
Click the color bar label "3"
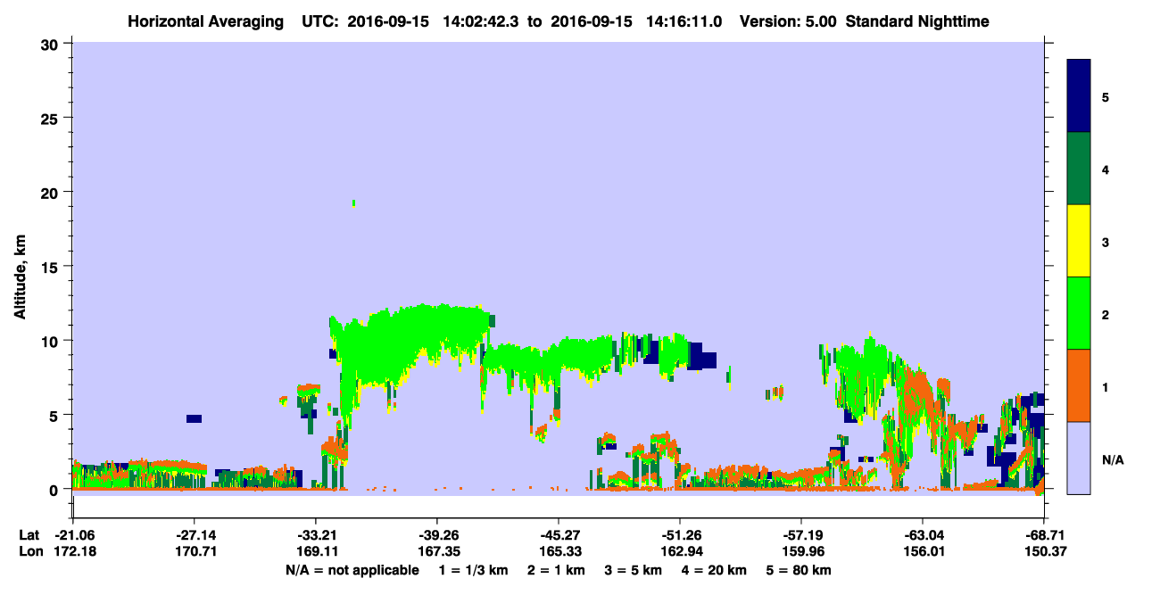1106,242
